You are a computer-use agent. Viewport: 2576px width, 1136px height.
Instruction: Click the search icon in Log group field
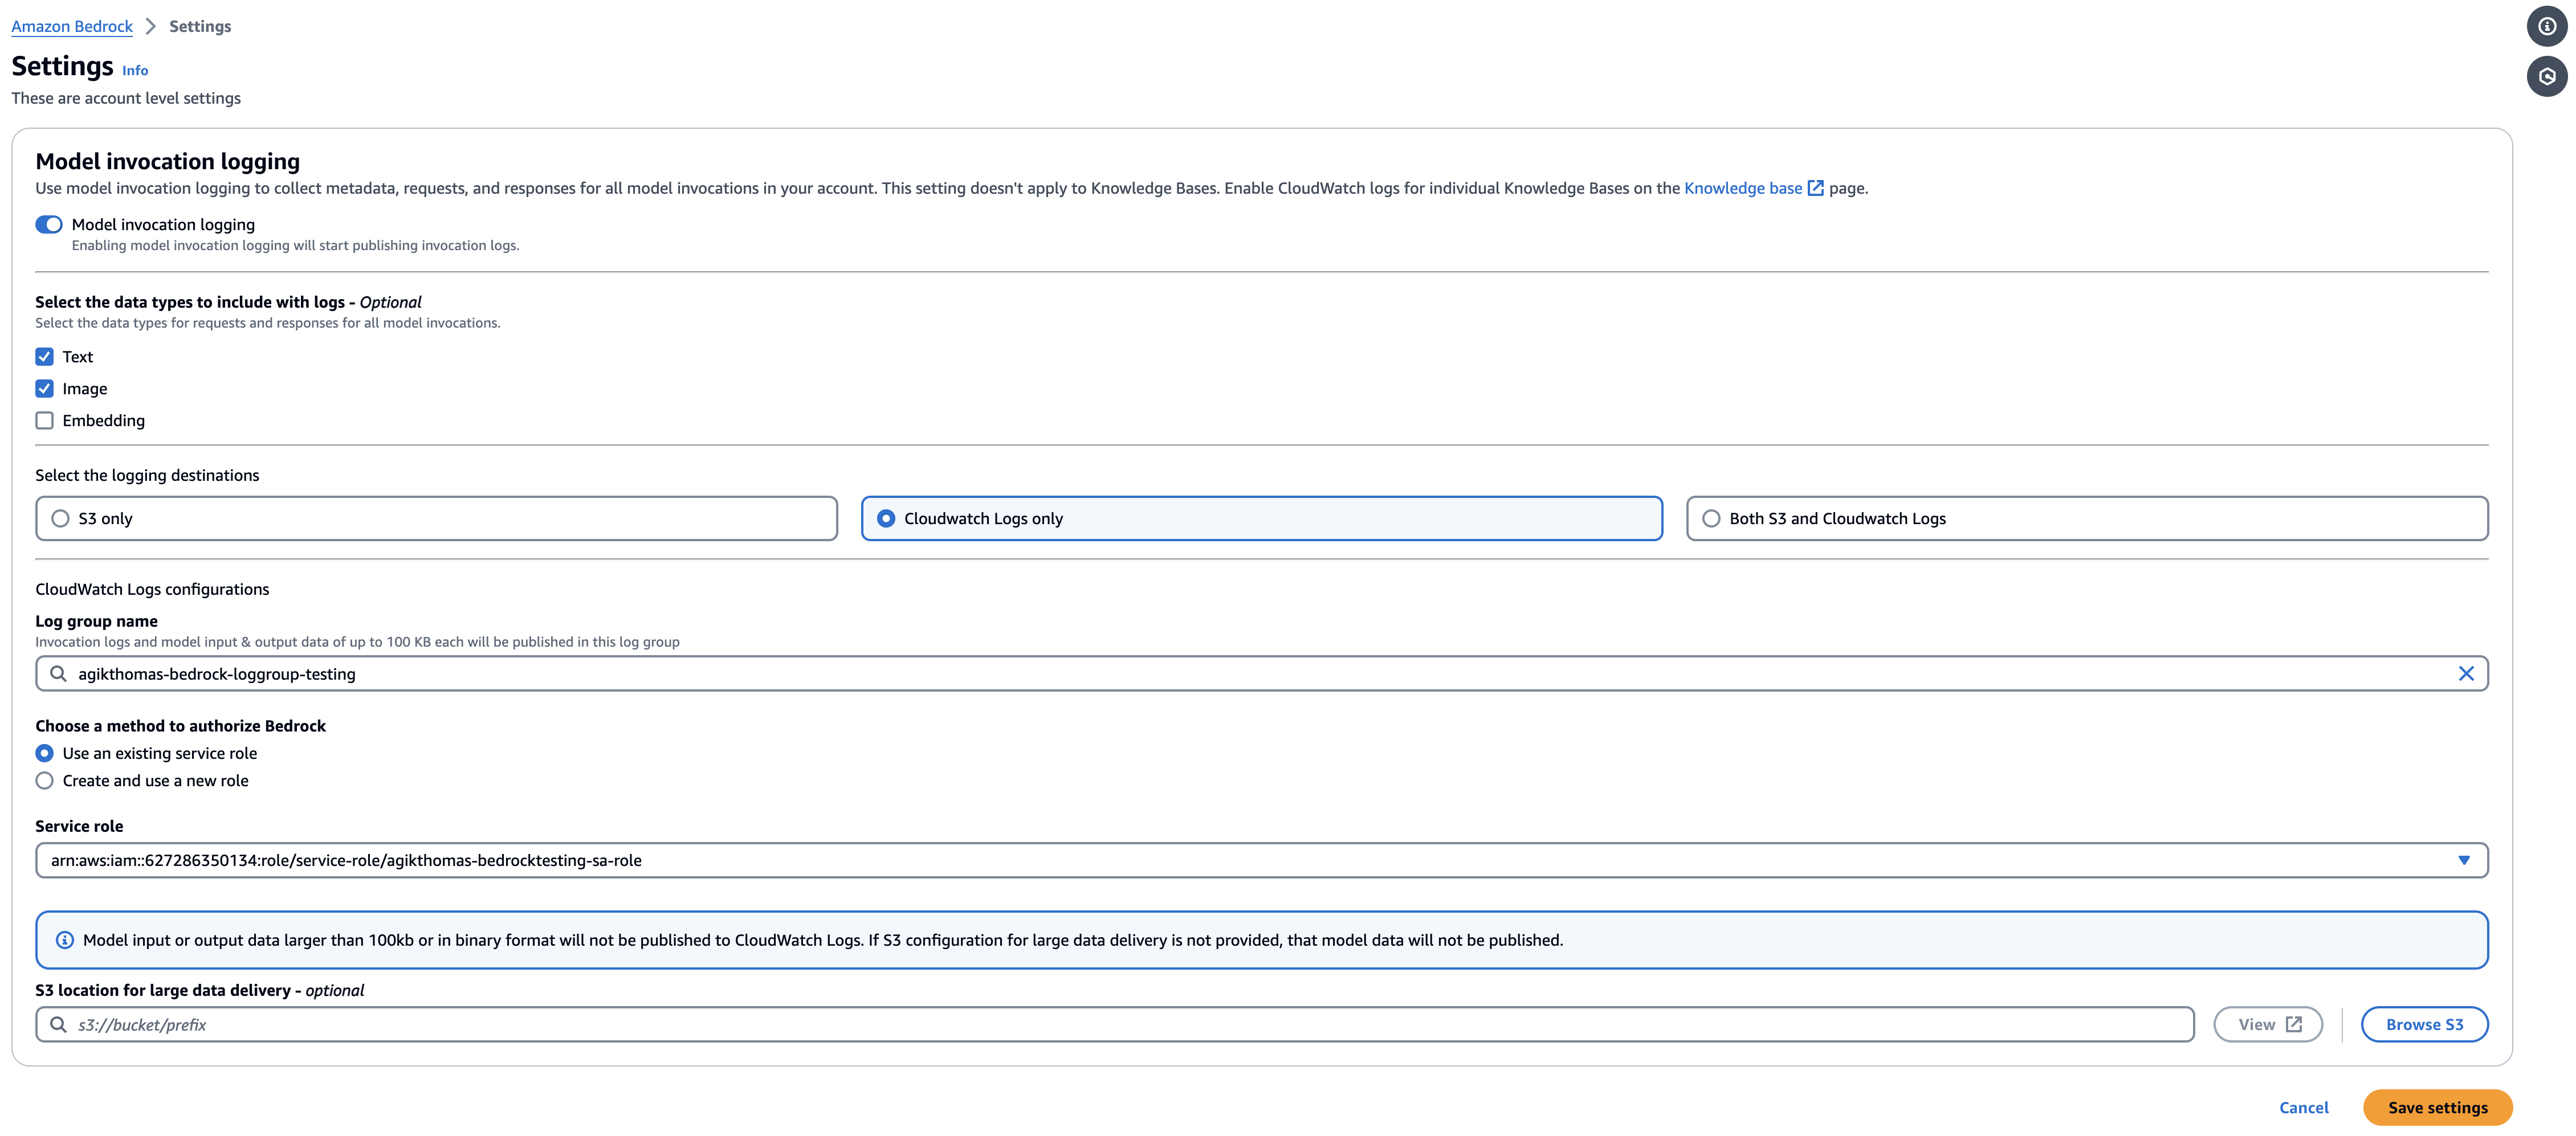[59, 674]
